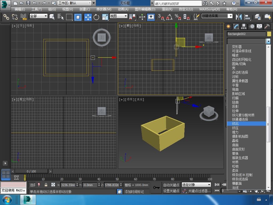Click Bind to Space Warp tool
Screen dimensions: 273x205
(23, 17)
